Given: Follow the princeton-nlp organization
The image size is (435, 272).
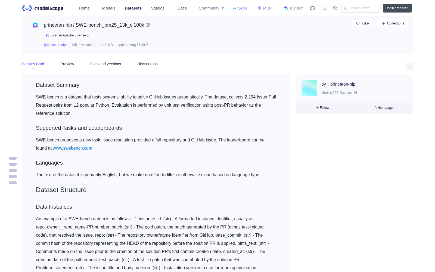Looking at the screenshot, I should [323, 108].
